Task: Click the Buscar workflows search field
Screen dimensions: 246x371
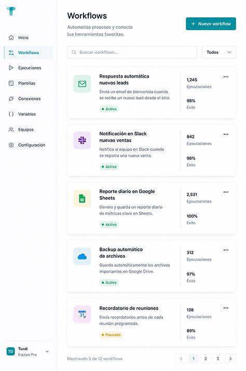Action: tap(132, 52)
